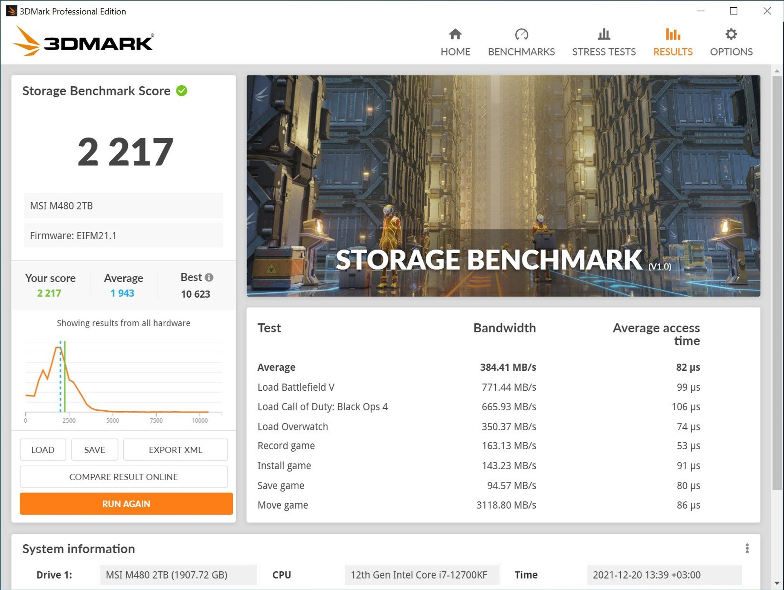This screenshot has height=590, width=784.
Task: Click the Options gear icon
Action: click(x=731, y=34)
